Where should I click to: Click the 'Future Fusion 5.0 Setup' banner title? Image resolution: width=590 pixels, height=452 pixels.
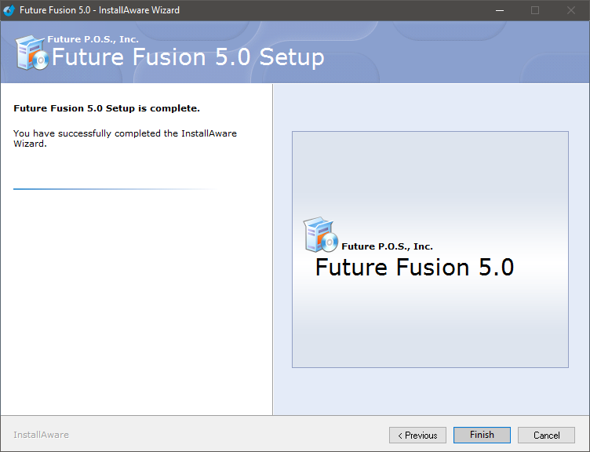pyautogui.click(x=188, y=57)
